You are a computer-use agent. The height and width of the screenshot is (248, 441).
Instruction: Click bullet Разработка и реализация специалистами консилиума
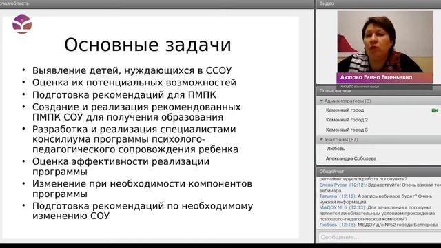click(x=135, y=139)
